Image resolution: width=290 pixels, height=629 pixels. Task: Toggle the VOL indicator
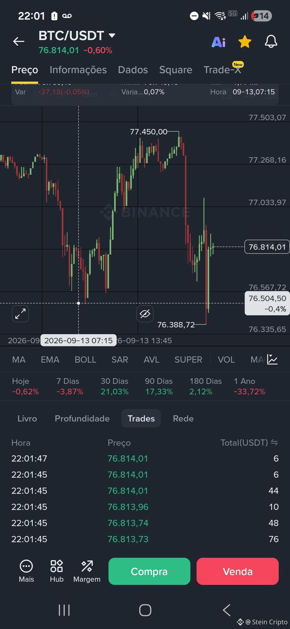coord(226,360)
